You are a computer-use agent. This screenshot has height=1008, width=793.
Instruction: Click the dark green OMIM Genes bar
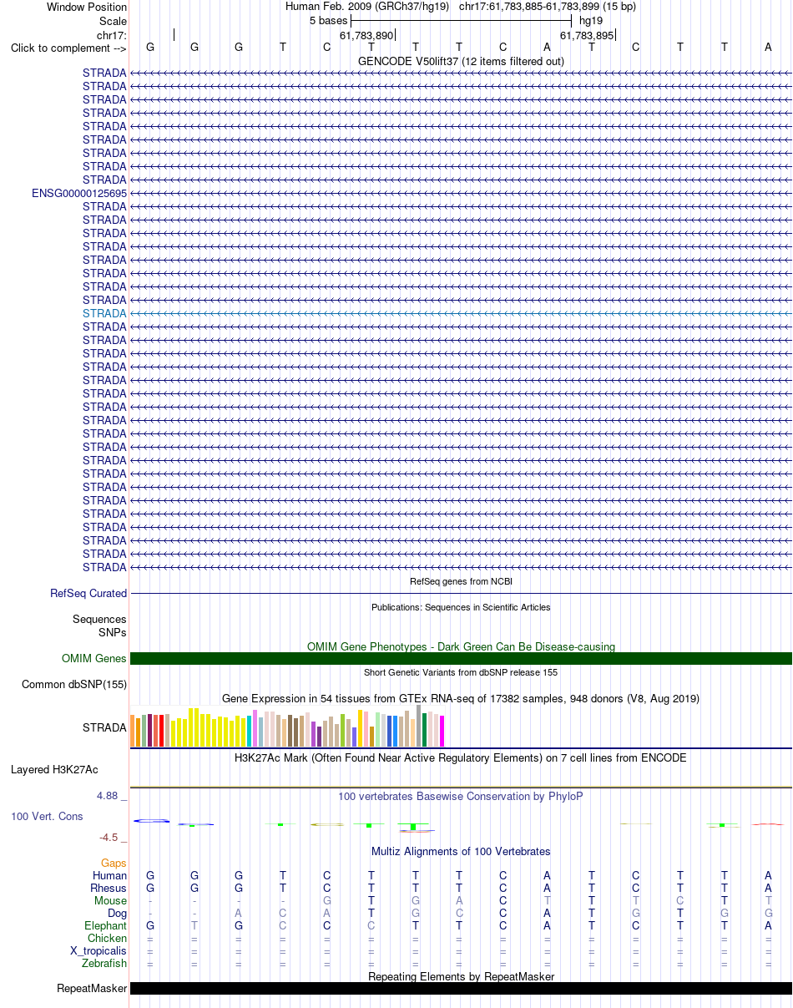(x=461, y=658)
